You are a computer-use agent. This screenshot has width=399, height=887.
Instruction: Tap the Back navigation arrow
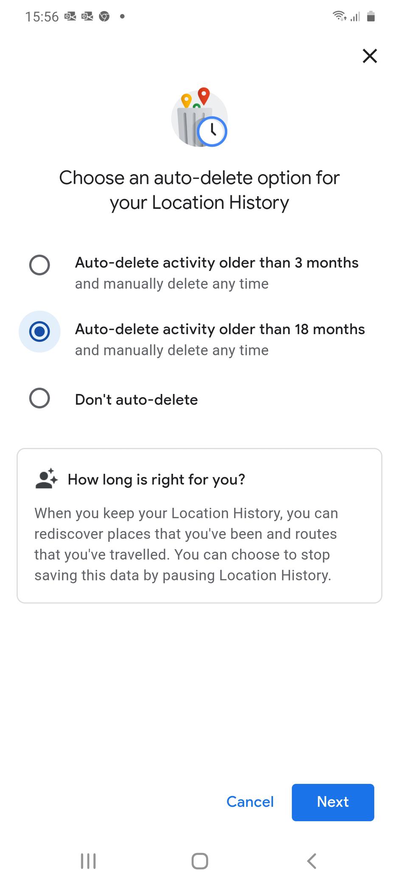click(312, 861)
